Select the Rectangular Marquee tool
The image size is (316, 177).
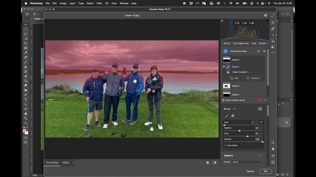(x=26, y=29)
